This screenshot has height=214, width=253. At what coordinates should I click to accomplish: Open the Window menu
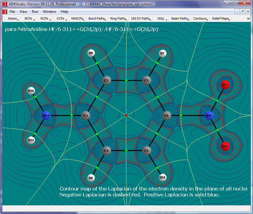[x=49, y=12]
